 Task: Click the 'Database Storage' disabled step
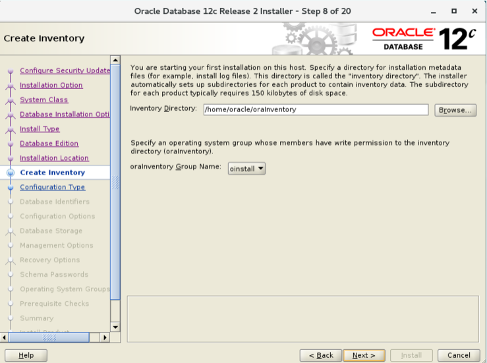51,231
